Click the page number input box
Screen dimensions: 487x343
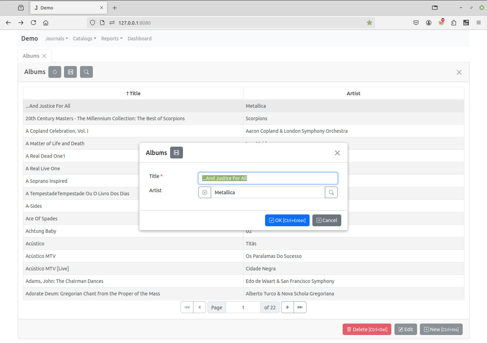[243, 308]
